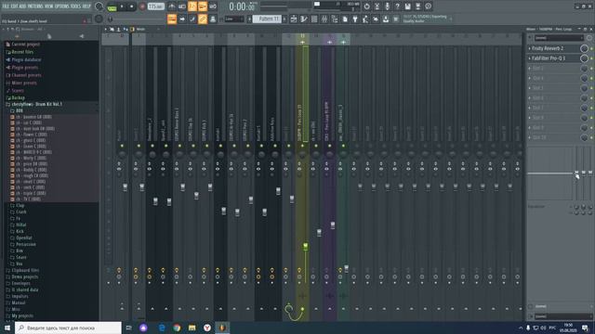Open the OPTIONS menu
This screenshot has width=595, height=334.
62,6
